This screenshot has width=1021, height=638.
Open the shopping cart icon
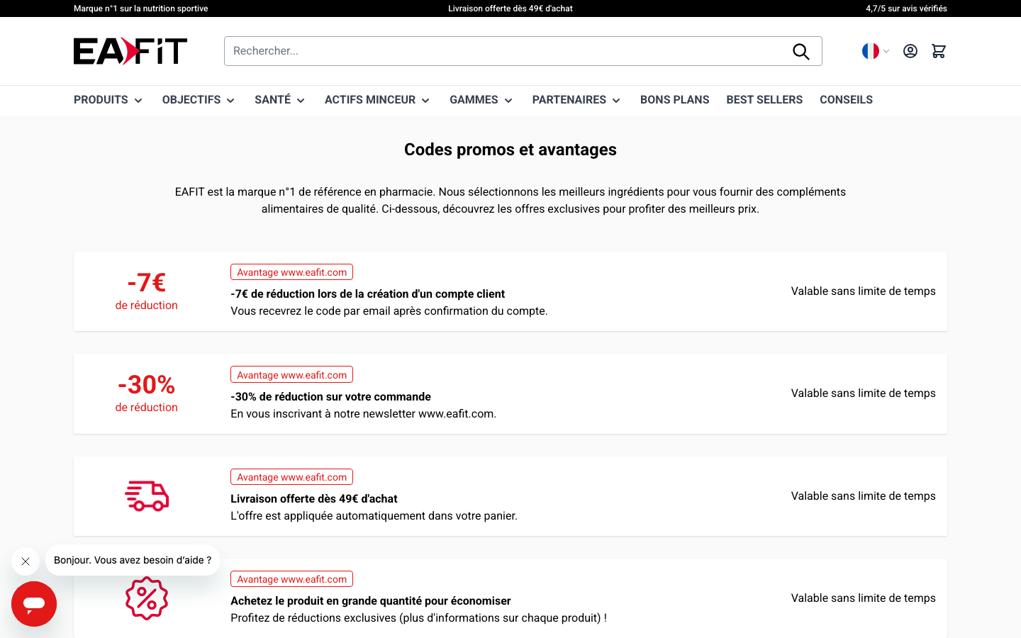click(x=939, y=51)
